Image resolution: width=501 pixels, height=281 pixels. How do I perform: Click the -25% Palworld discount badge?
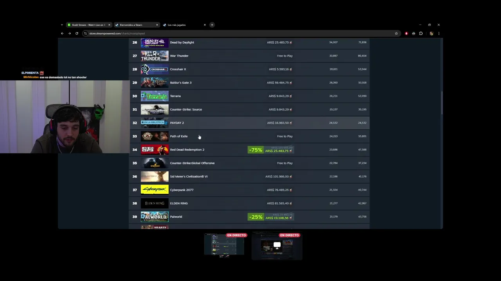255,217
